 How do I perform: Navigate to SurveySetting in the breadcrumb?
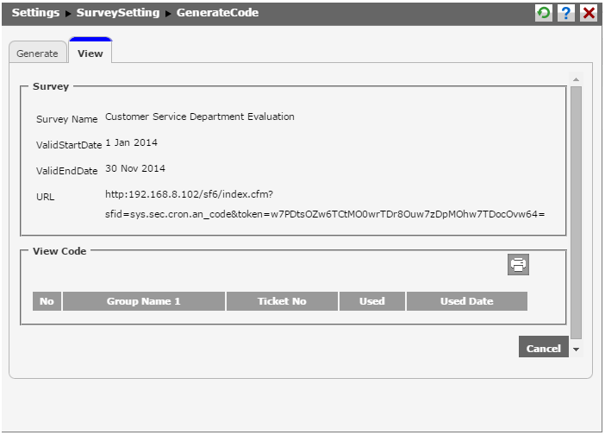[x=120, y=13]
